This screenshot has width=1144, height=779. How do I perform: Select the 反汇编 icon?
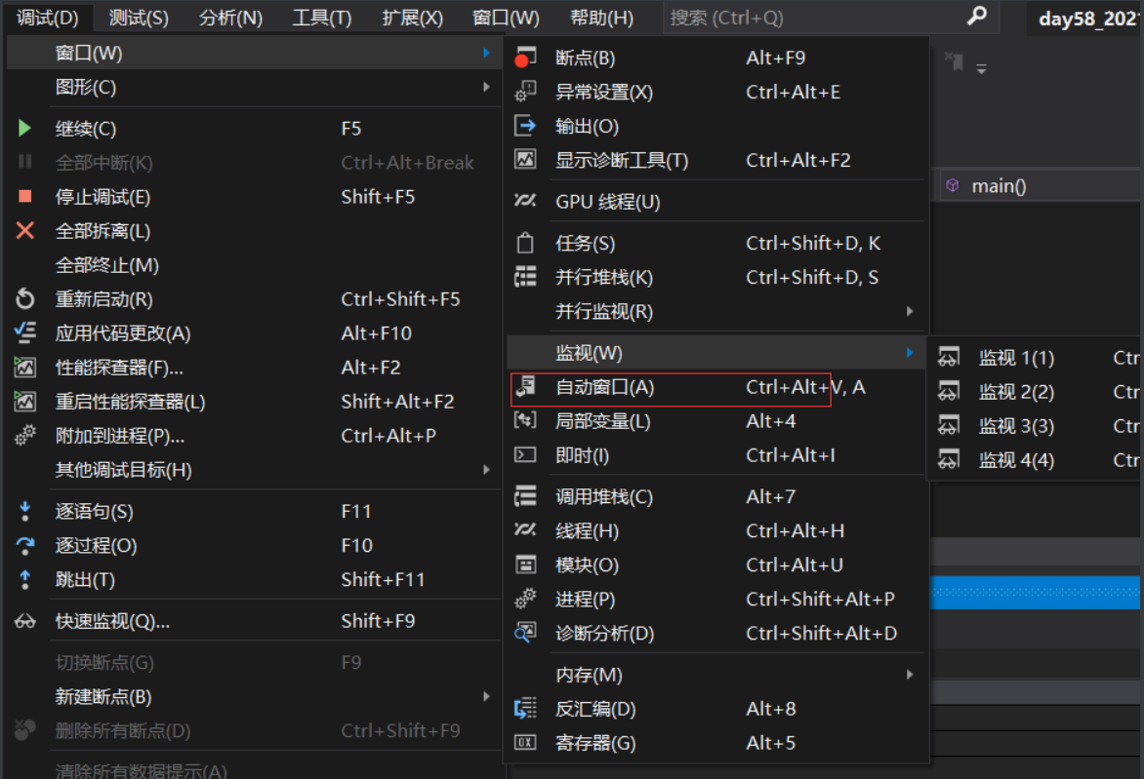tap(524, 709)
